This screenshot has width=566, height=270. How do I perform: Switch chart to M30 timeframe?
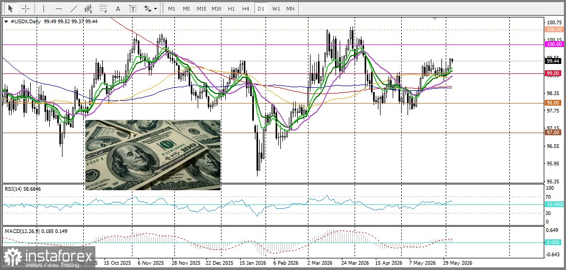pos(217,8)
